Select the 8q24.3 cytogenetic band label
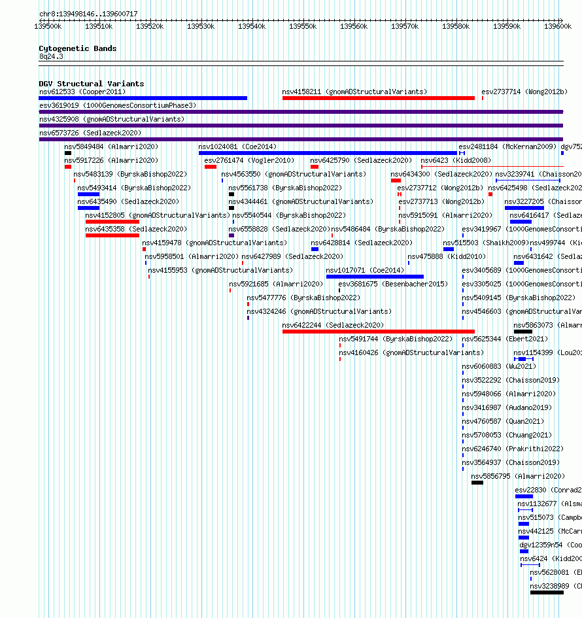 coord(51,56)
